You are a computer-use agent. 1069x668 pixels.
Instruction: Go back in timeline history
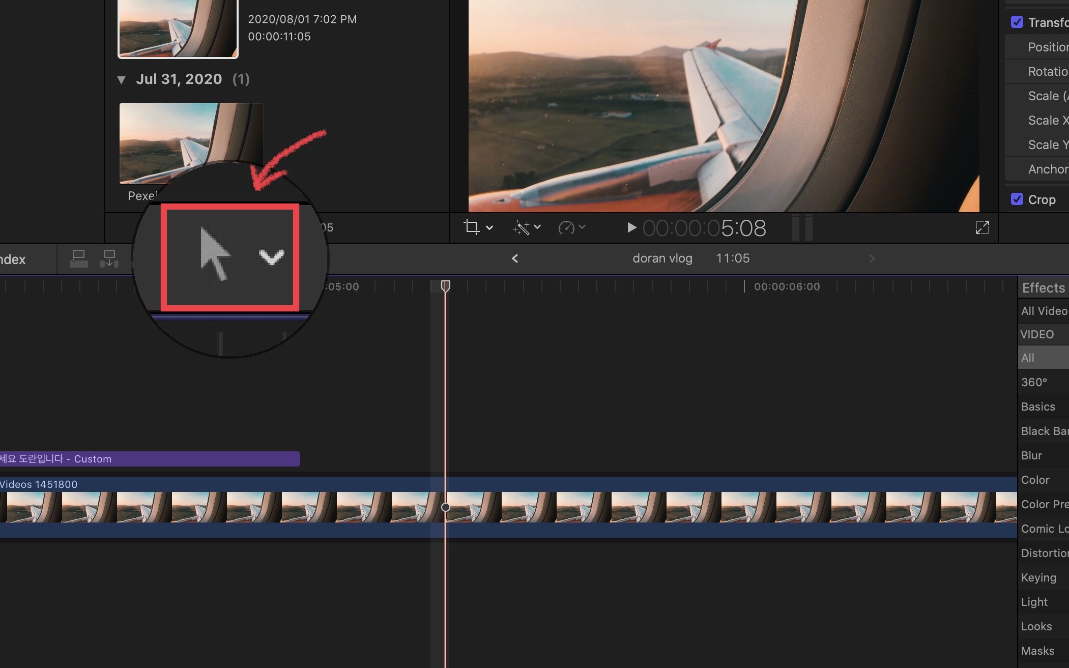click(515, 258)
